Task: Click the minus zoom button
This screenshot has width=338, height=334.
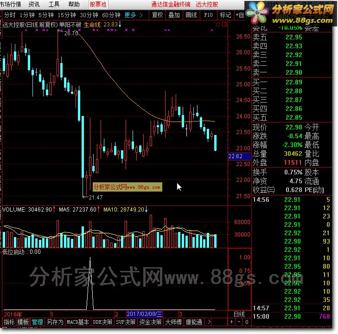Action: point(239,322)
